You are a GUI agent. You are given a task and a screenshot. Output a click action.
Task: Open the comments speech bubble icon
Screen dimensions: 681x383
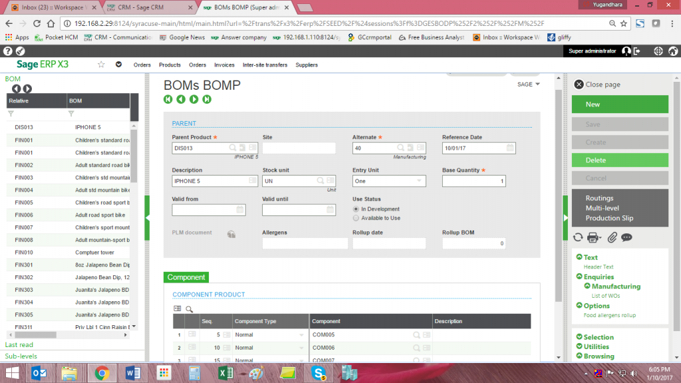[x=626, y=237]
